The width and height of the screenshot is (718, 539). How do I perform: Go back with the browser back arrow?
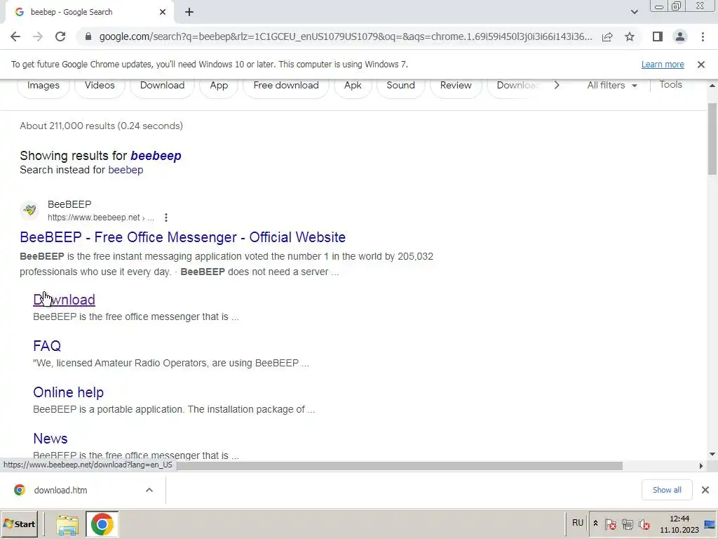15,36
